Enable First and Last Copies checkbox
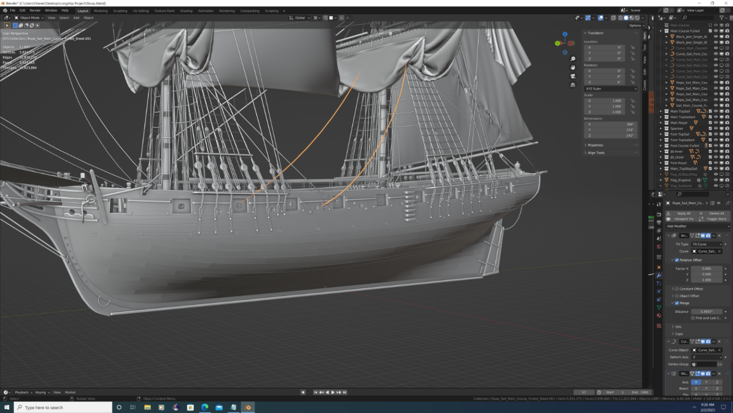The image size is (733, 413). (693, 318)
